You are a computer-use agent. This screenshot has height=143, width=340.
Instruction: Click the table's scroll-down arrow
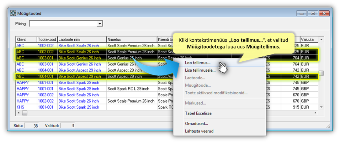click(321, 107)
